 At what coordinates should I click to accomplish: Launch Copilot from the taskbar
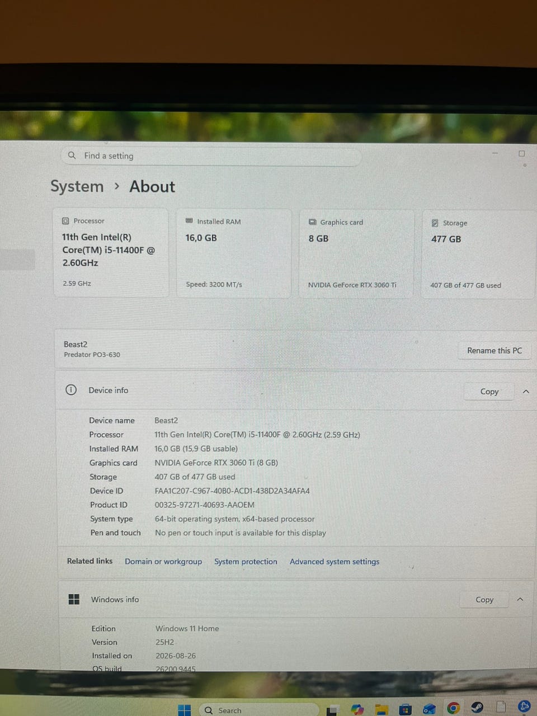357,710
